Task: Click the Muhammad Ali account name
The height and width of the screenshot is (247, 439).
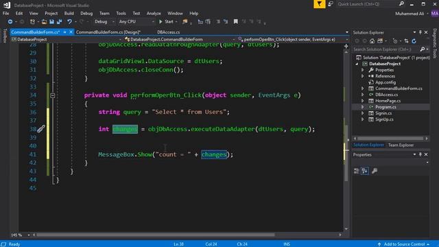Action: point(410,14)
